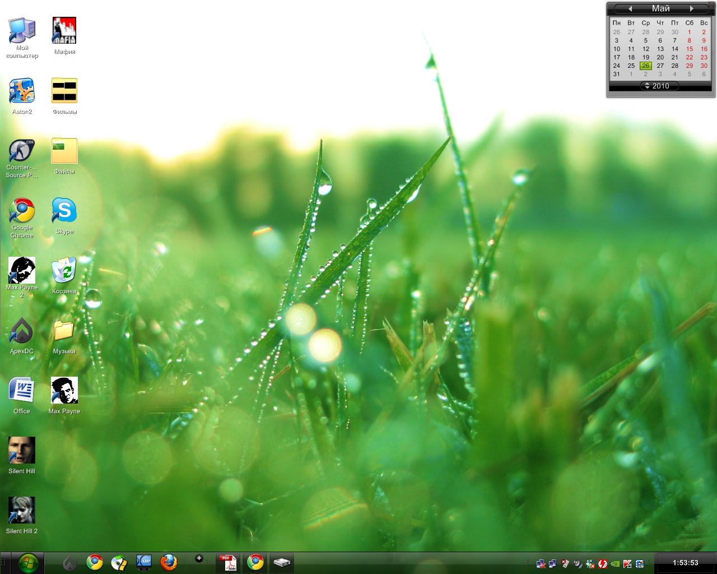The image size is (717, 574).
Task: Open Корзина recycle bin icon
Action: coord(64,271)
